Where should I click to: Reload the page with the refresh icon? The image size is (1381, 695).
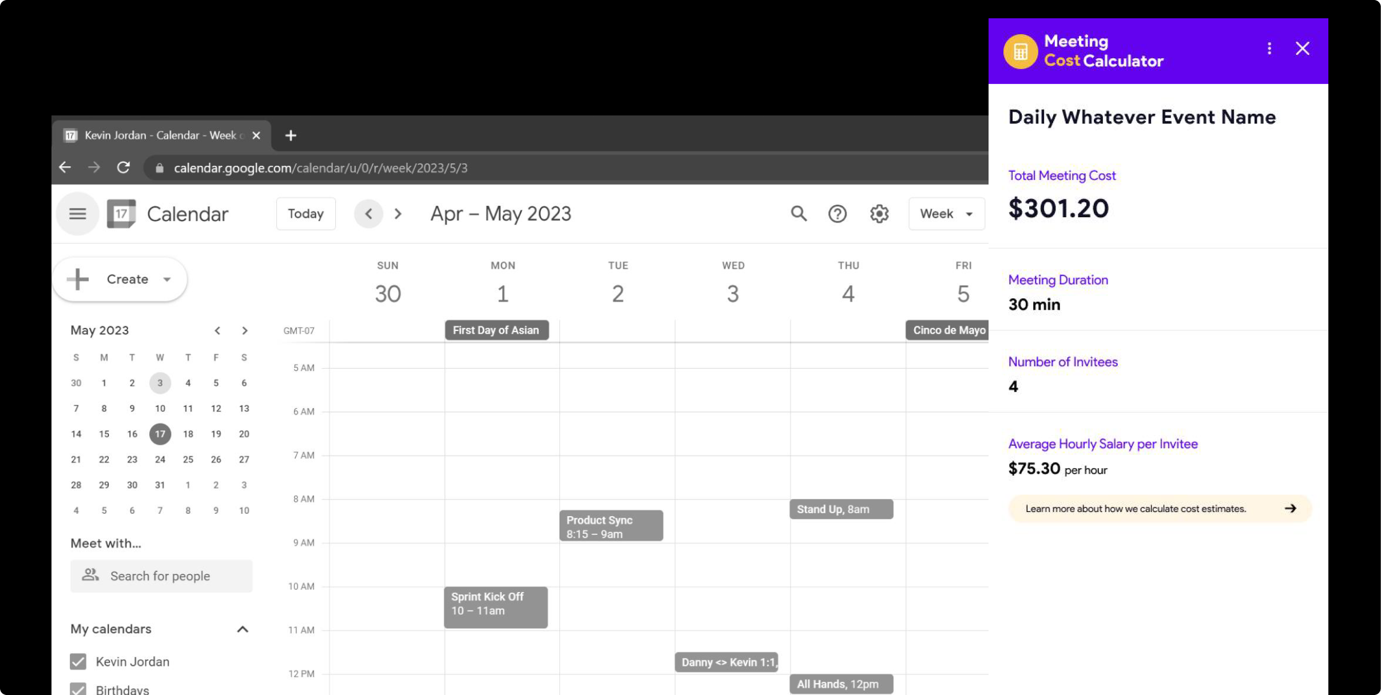(x=124, y=167)
